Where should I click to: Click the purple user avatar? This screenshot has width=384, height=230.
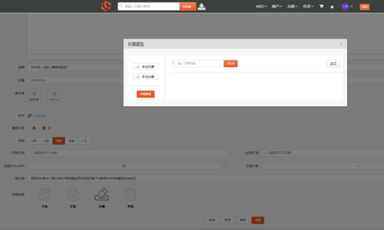point(345,6)
